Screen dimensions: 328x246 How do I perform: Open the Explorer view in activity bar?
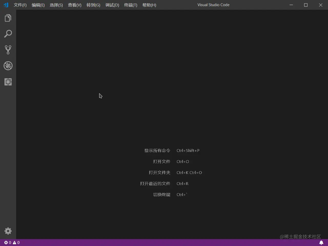(x=8, y=18)
